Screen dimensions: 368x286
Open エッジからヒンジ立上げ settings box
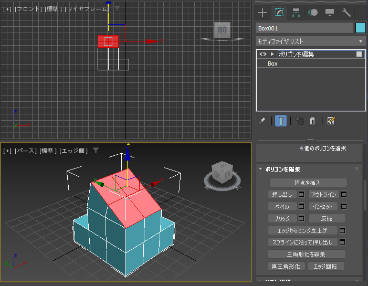click(342, 230)
